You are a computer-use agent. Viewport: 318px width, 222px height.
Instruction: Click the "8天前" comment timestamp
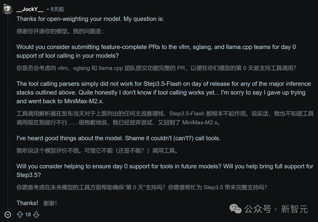[57, 9]
